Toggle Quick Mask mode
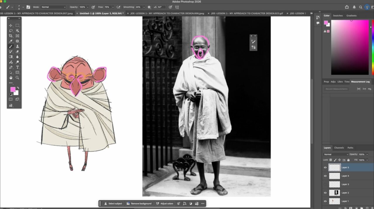 coord(11,99)
